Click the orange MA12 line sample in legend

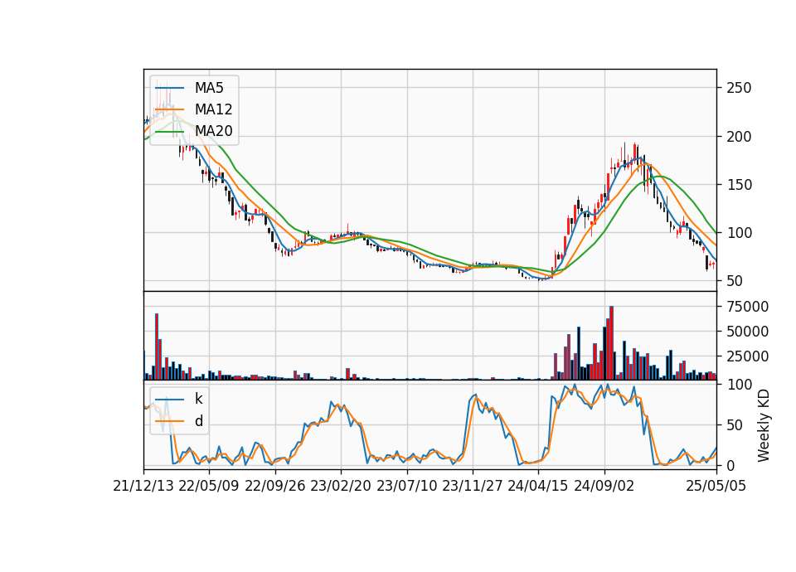click(169, 109)
